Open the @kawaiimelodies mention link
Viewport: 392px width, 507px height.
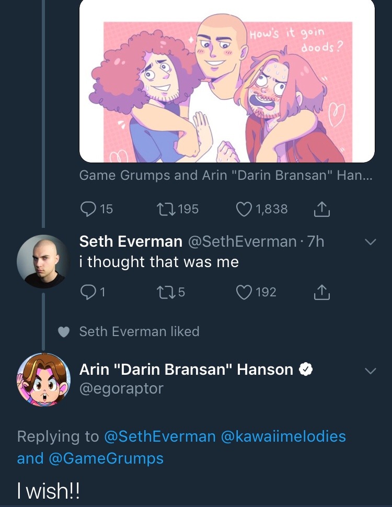pos(284,436)
